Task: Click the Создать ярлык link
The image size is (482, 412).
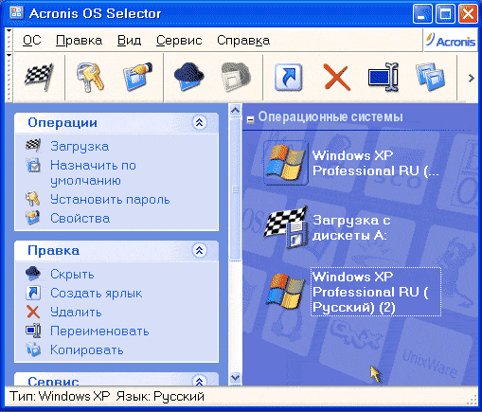Action: click(97, 294)
